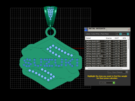This screenshot has width=135, height=101.
Task: Click the 12.90 DWT value
Action: 117,56
